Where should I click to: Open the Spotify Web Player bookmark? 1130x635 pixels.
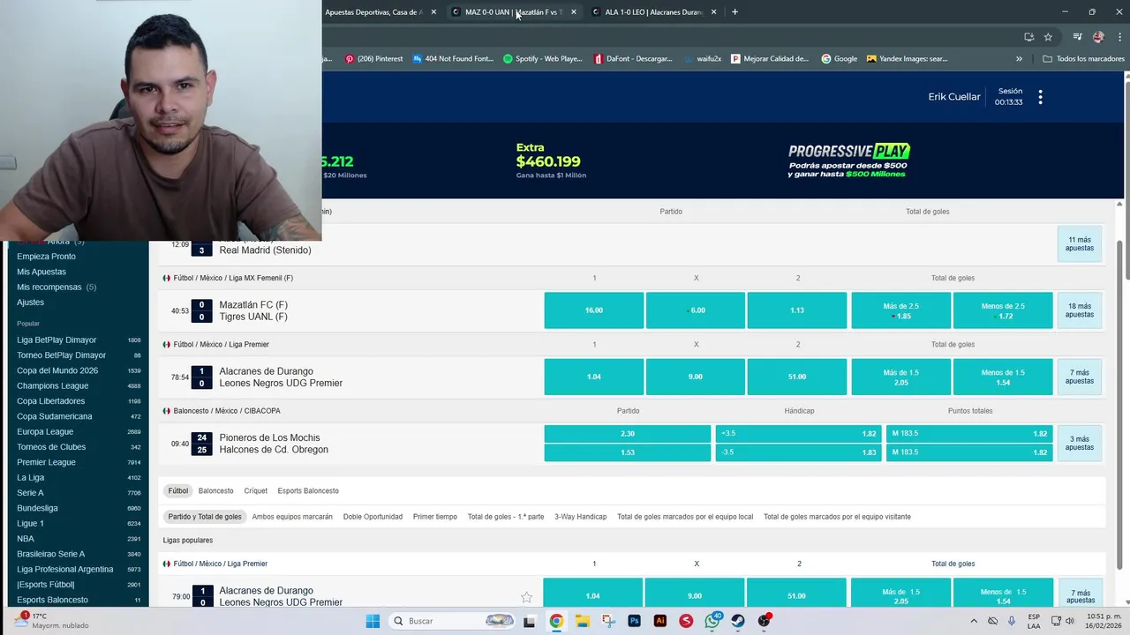tap(543, 59)
